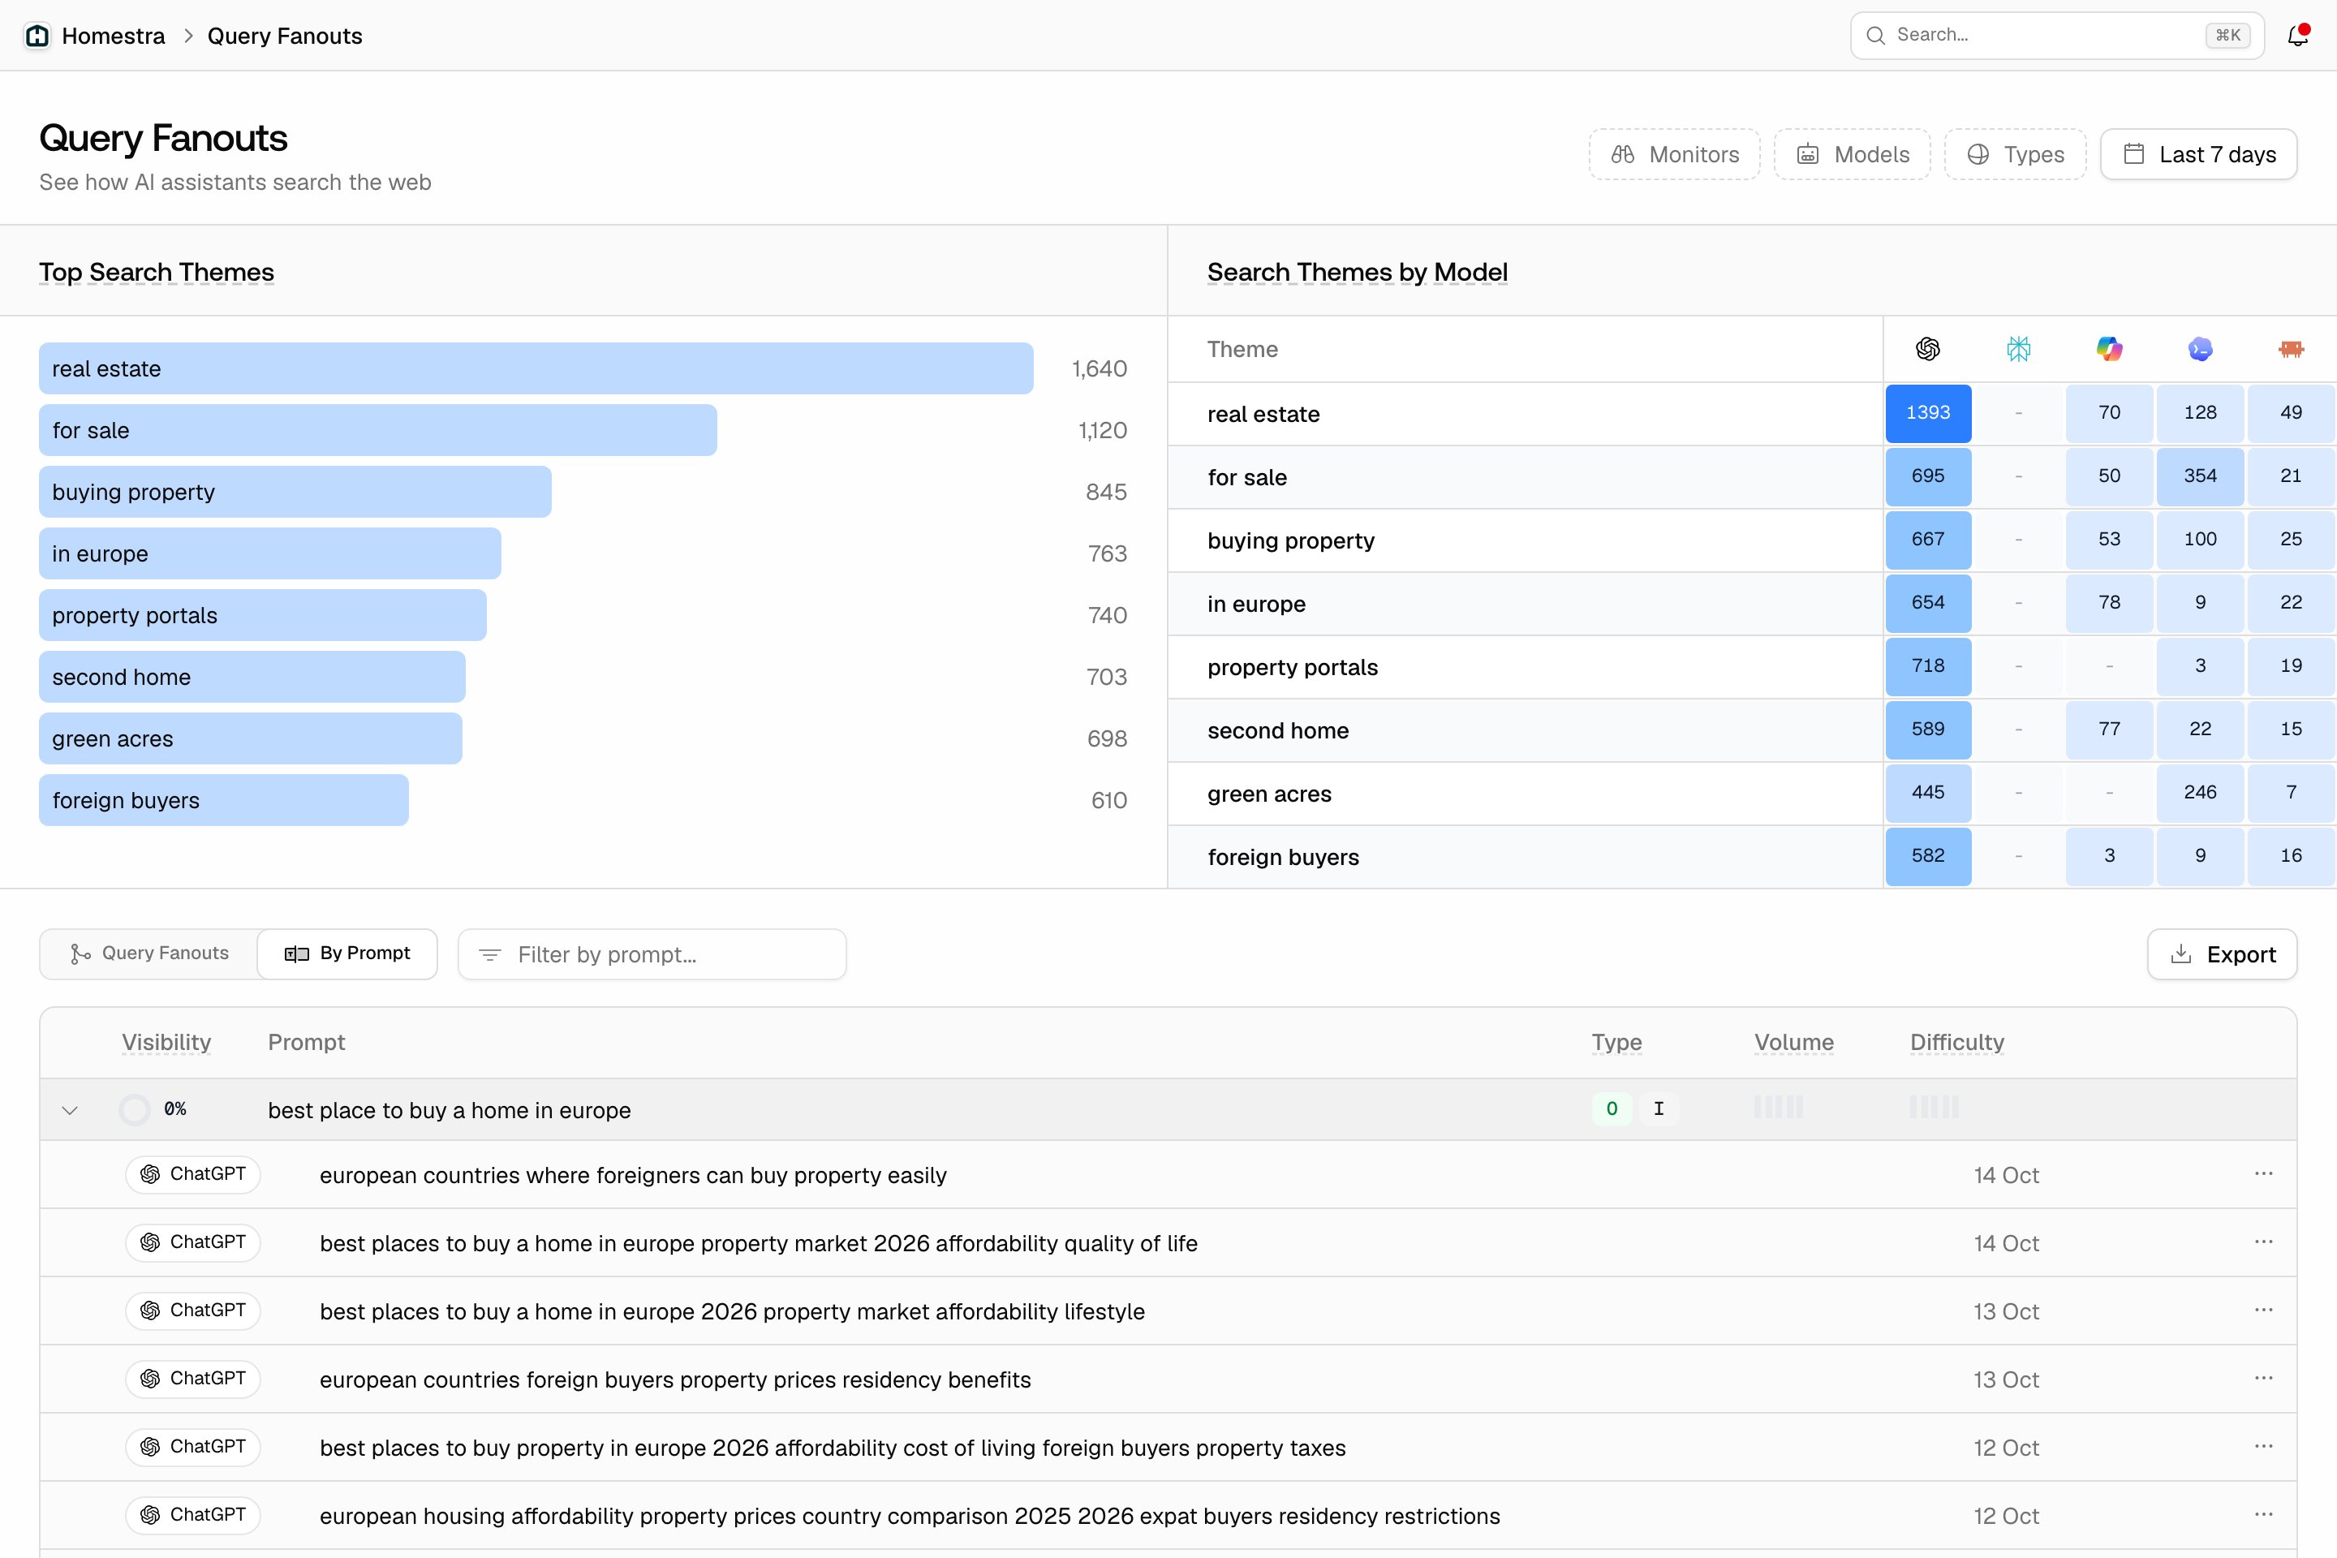Screen dimensions: 2337x1558
Task: Click Query Fanouts breadcrumb link
Action: tap(285, 36)
